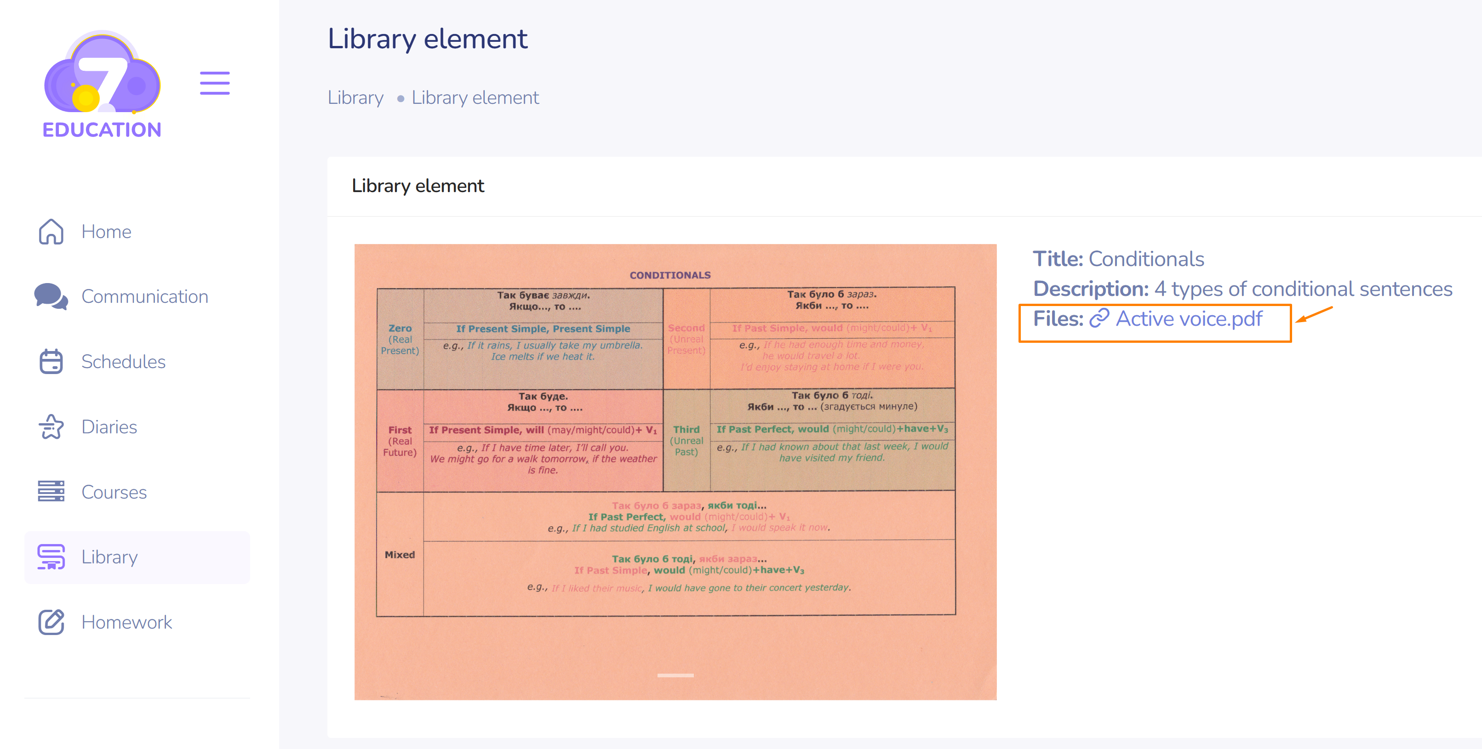Toggle the hamburger sidebar menu

[x=215, y=83]
